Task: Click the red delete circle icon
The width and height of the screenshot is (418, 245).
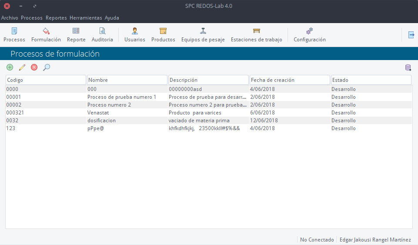Action: (34, 67)
